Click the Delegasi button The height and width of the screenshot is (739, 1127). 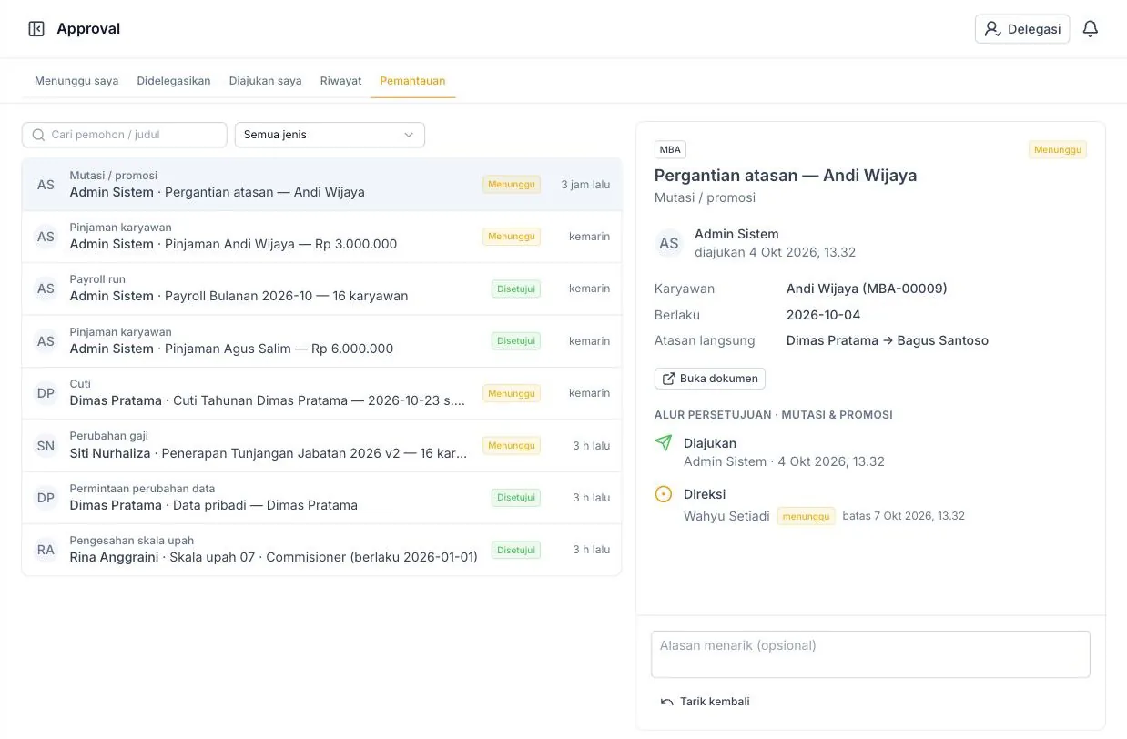1022,29
